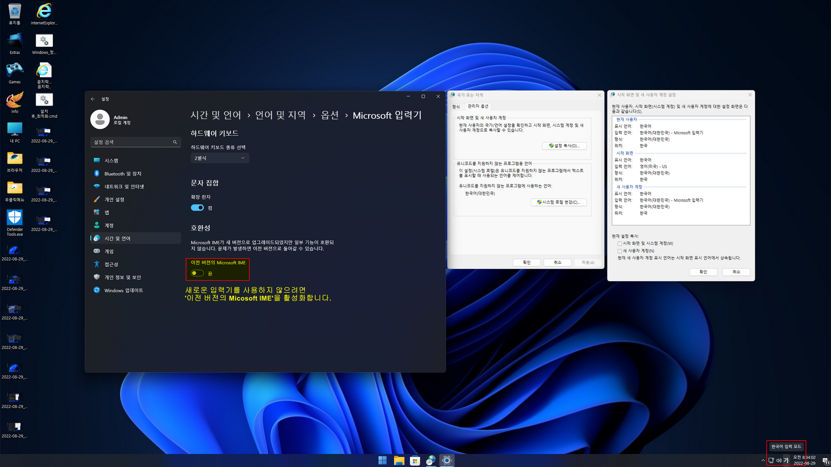This screenshot has height=467, width=831.
Task: Expand hidden tray icons chevron
Action: 763,461
